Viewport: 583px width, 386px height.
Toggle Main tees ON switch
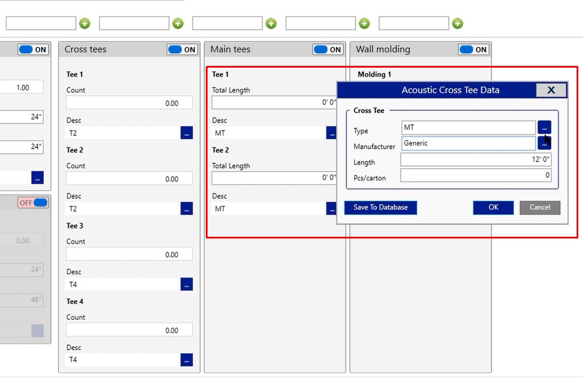[x=328, y=50]
